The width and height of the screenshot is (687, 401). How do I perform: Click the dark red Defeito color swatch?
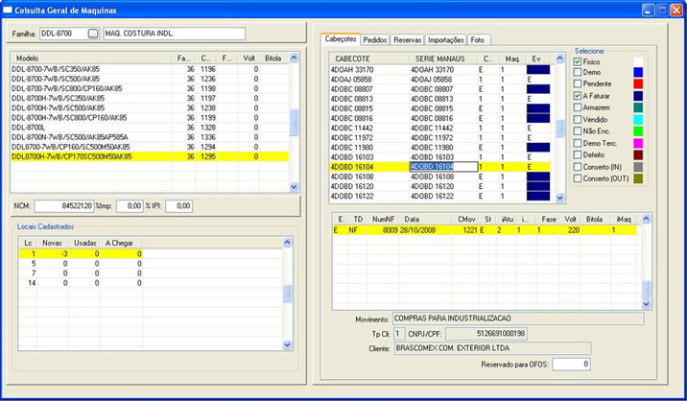(638, 155)
